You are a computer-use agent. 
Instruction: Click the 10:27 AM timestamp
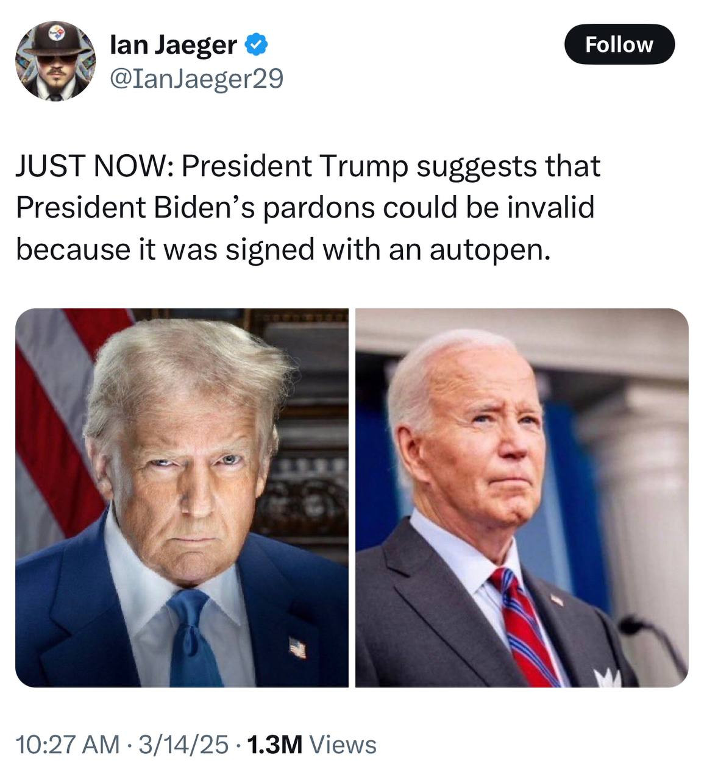(x=68, y=744)
